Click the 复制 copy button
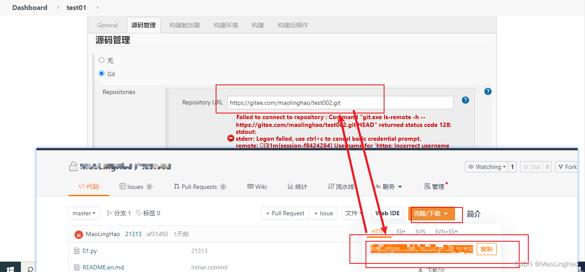The height and width of the screenshot is (272, 585). (x=487, y=249)
